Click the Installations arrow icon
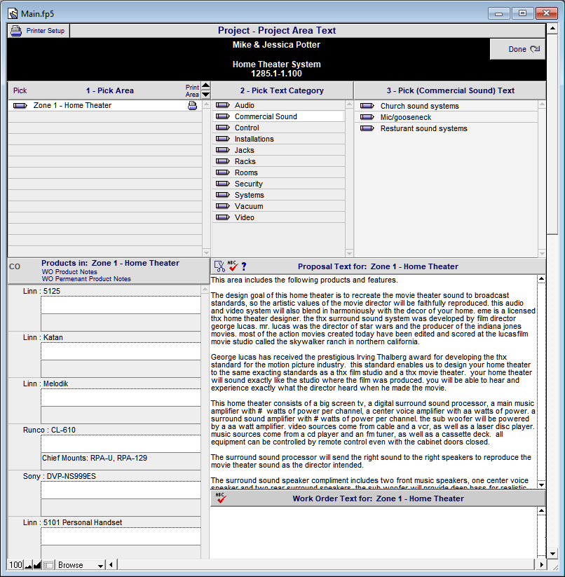This screenshot has width=565, height=577. click(x=222, y=139)
